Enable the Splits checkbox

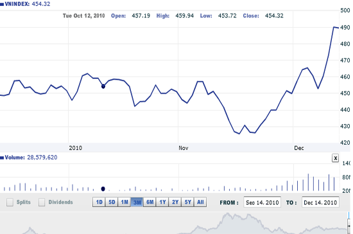10,203
